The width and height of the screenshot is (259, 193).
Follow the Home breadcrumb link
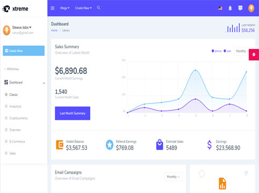coord(54,31)
